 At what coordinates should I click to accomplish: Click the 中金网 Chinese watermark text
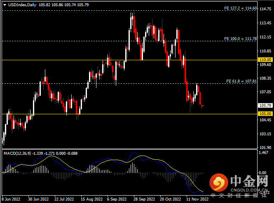[250, 181]
